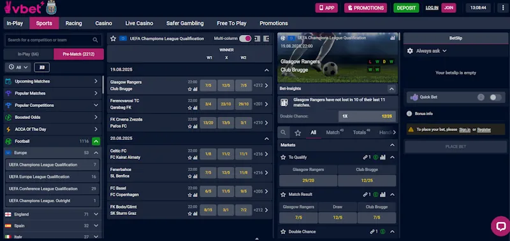The width and height of the screenshot is (510, 241).
Task: Favorite UEFA Champions League Qualification star
Action: [113, 39]
